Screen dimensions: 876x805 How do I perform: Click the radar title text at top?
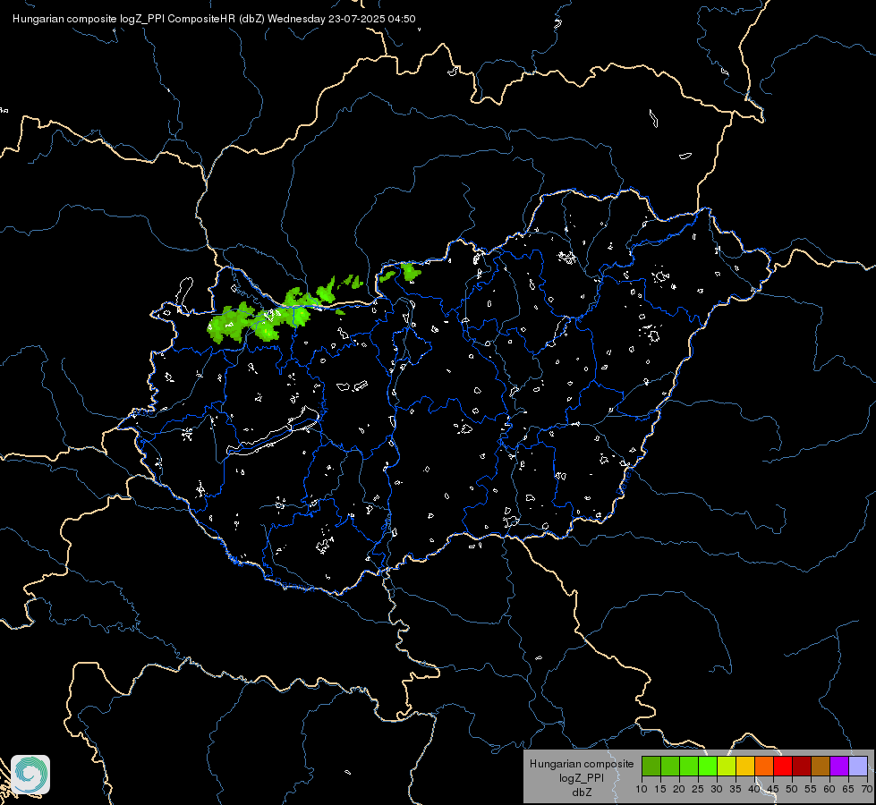(x=214, y=19)
